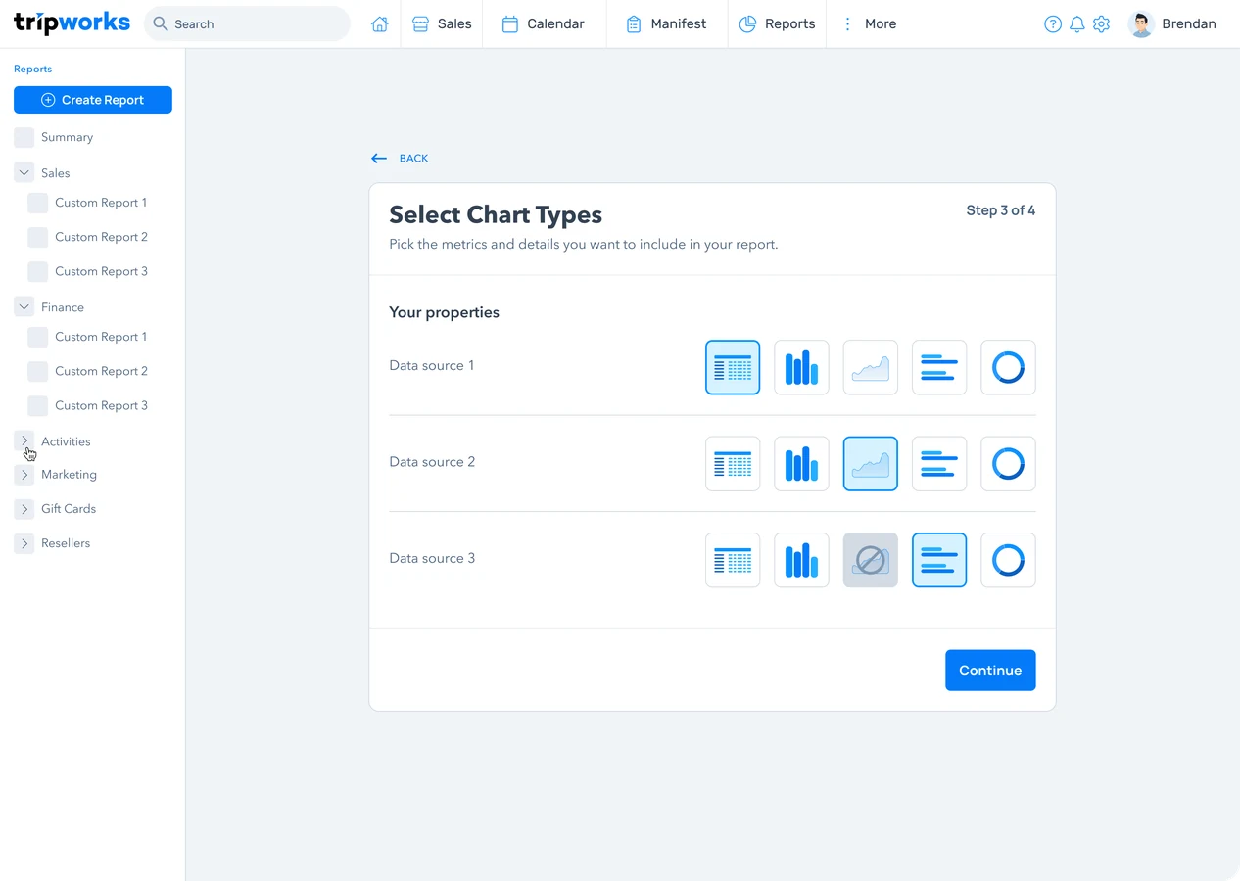The image size is (1240, 881).
Task: Open Sales Custom Report 3 label
Action: tap(101, 271)
